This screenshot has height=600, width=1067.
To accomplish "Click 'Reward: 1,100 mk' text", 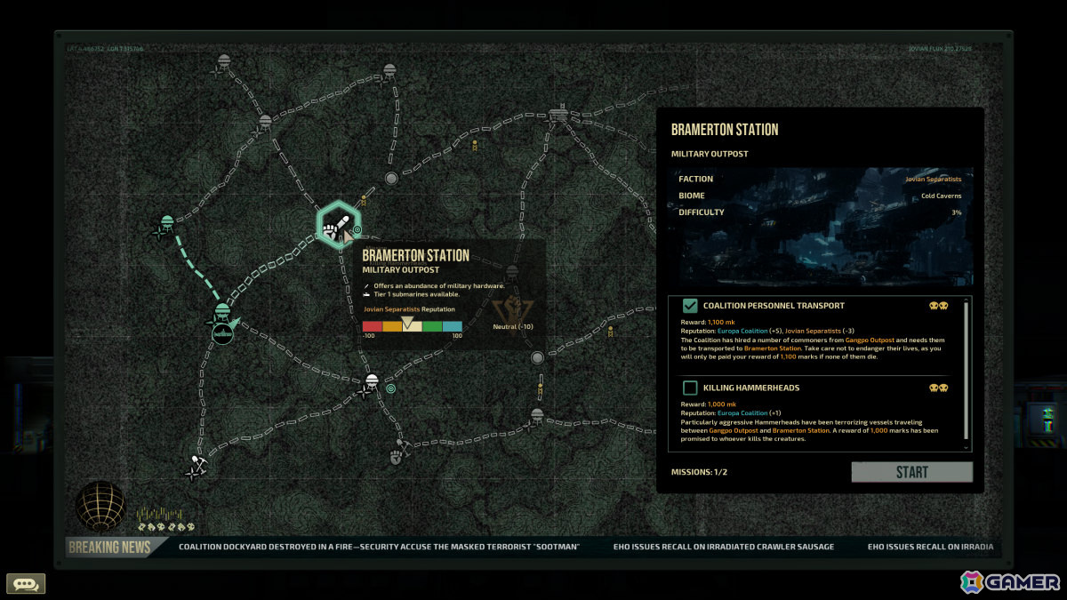I will tap(709, 322).
